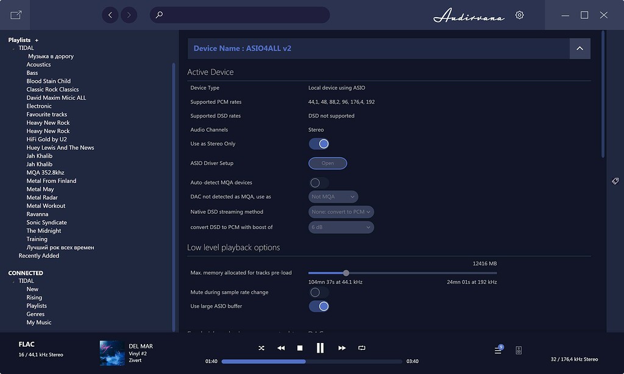Open TIDAL New section

click(32, 289)
